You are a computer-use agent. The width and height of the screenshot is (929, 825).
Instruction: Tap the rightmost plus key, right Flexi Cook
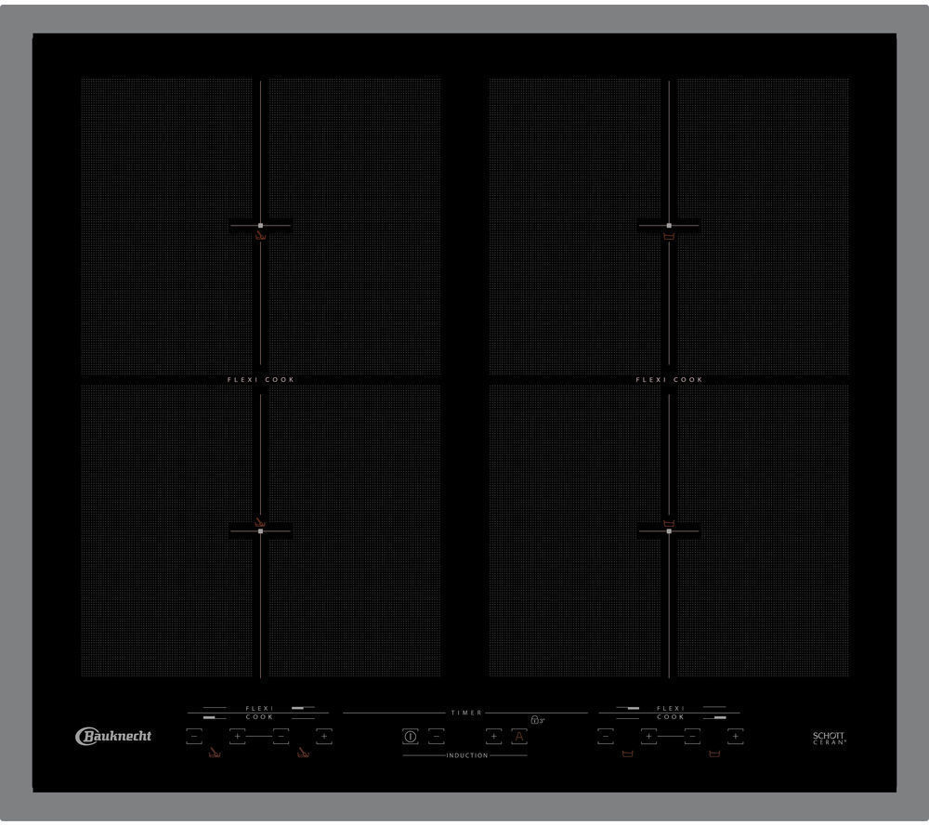tap(735, 736)
